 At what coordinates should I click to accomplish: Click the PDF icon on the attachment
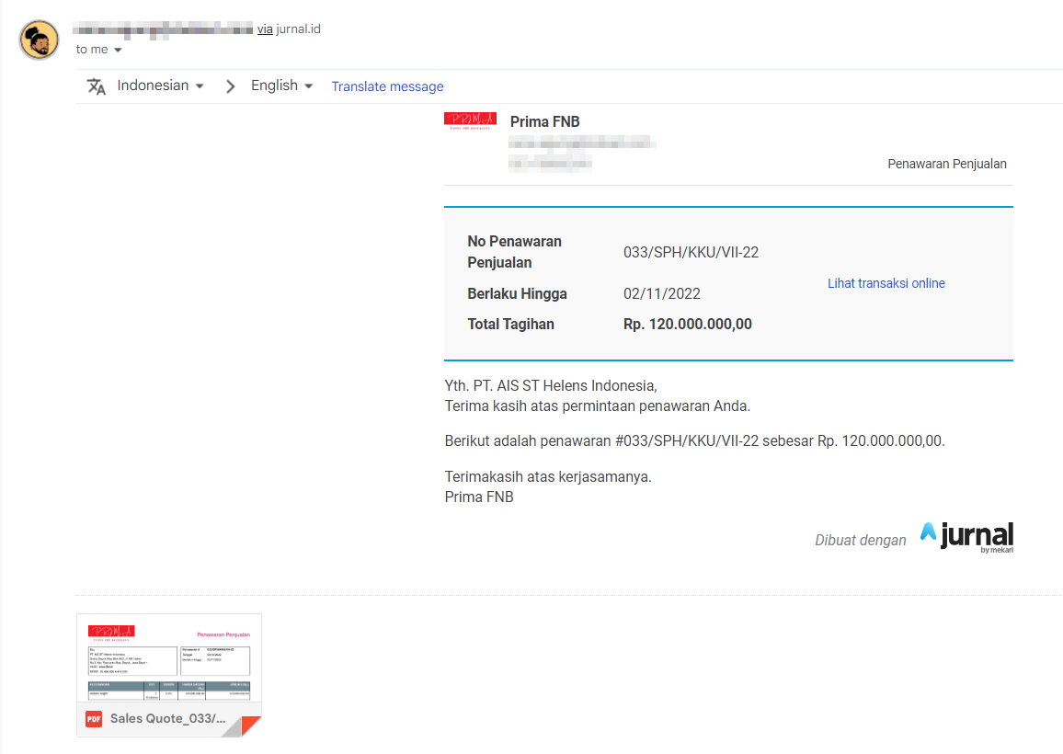click(x=94, y=719)
